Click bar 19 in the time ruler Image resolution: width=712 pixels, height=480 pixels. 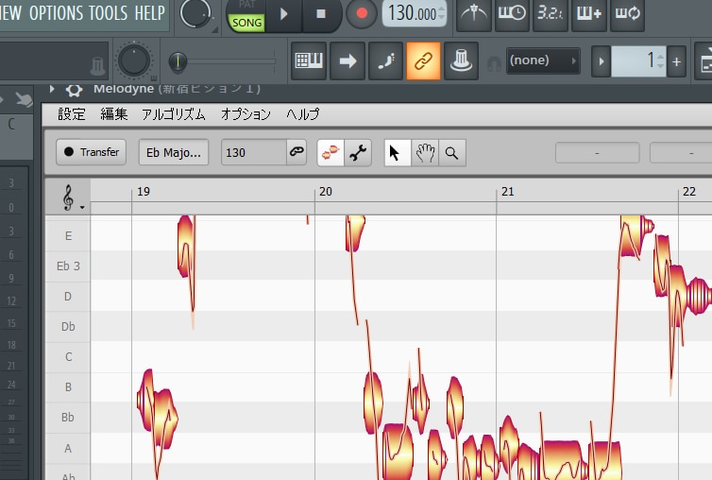pos(144,192)
